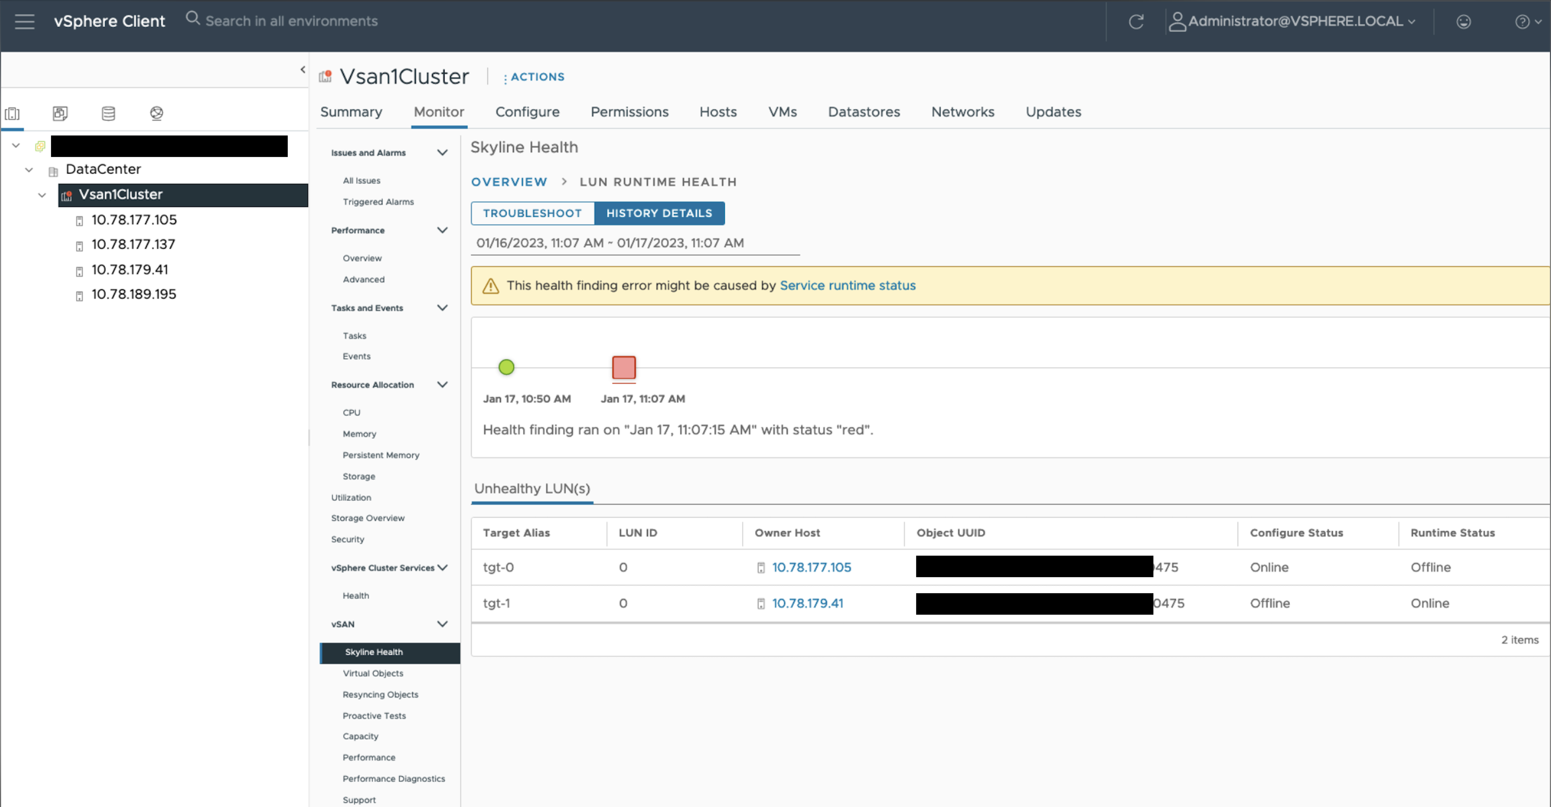
Task: Switch to VMs and Templates inventory view
Action: pyautogui.click(x=60, y=113)
